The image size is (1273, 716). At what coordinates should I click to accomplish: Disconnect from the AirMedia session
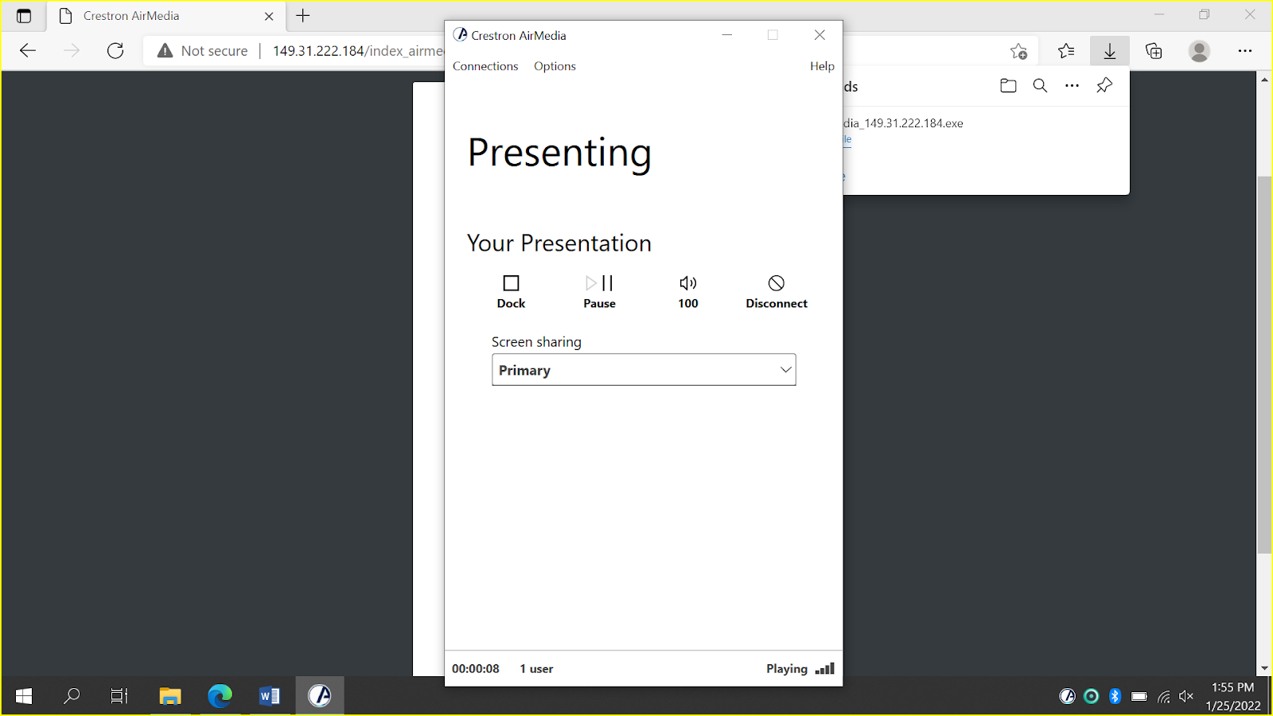tap(777, 291)
